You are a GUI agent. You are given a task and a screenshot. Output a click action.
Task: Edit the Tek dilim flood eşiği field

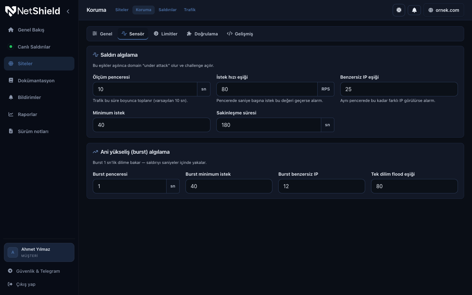(x=414, y=186)
